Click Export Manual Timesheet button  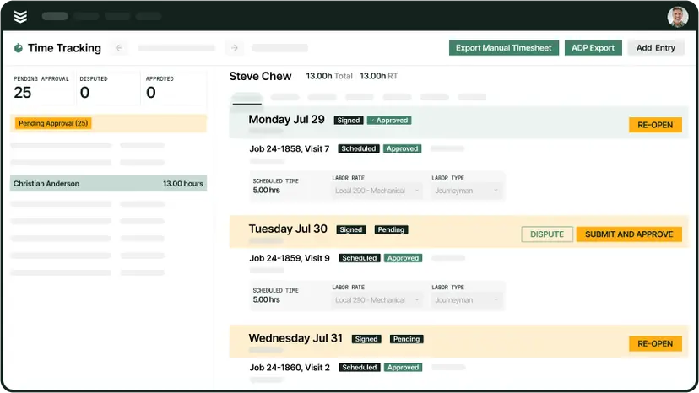click(504, 48)
